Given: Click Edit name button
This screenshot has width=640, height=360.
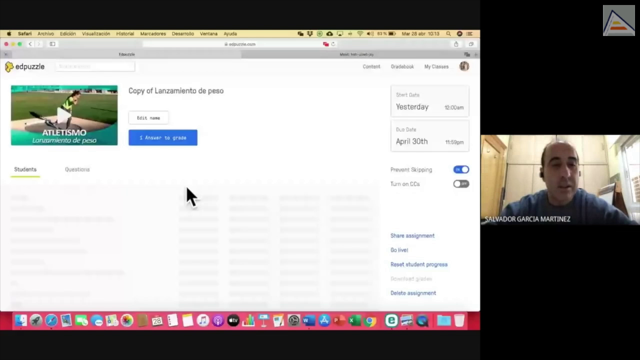Looking at the screenshot, I should pyautogui.click(x=148, y=118).
